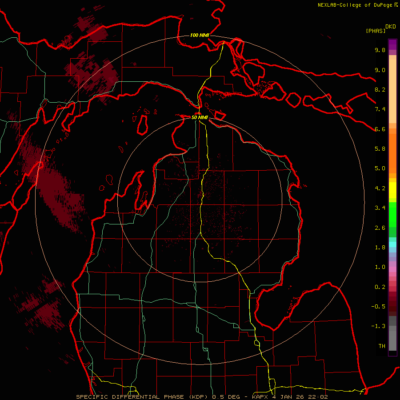Screen dimensions: 400x400
Task: Click the yellow segment of the color bar
Action: 392,190
